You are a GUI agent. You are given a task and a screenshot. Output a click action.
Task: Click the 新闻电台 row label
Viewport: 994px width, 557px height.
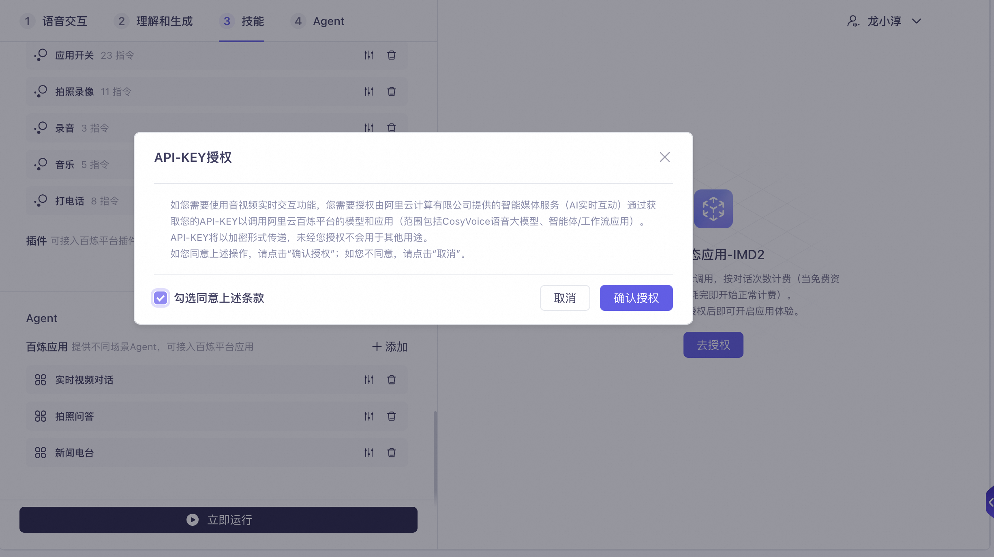tap(75, 453)
